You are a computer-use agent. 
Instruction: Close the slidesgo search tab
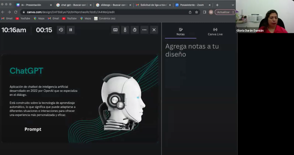[x=130, y=5]
